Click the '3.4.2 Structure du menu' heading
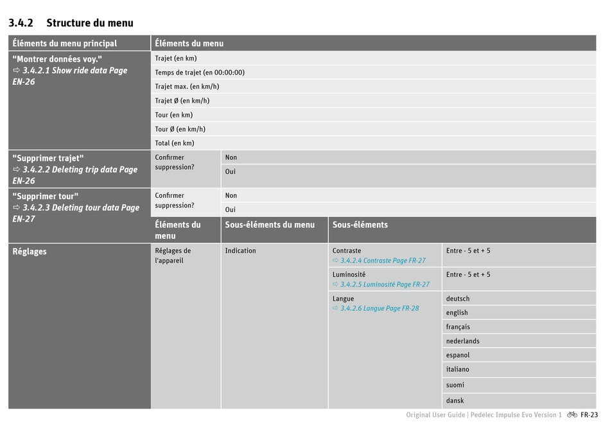 71,23
